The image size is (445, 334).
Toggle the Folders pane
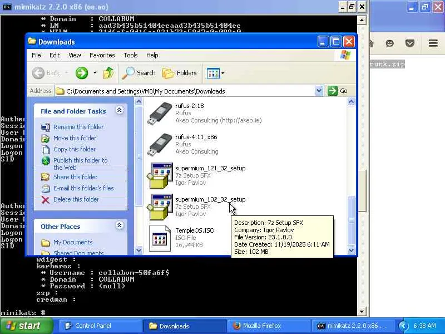click(x=179, y=73)
